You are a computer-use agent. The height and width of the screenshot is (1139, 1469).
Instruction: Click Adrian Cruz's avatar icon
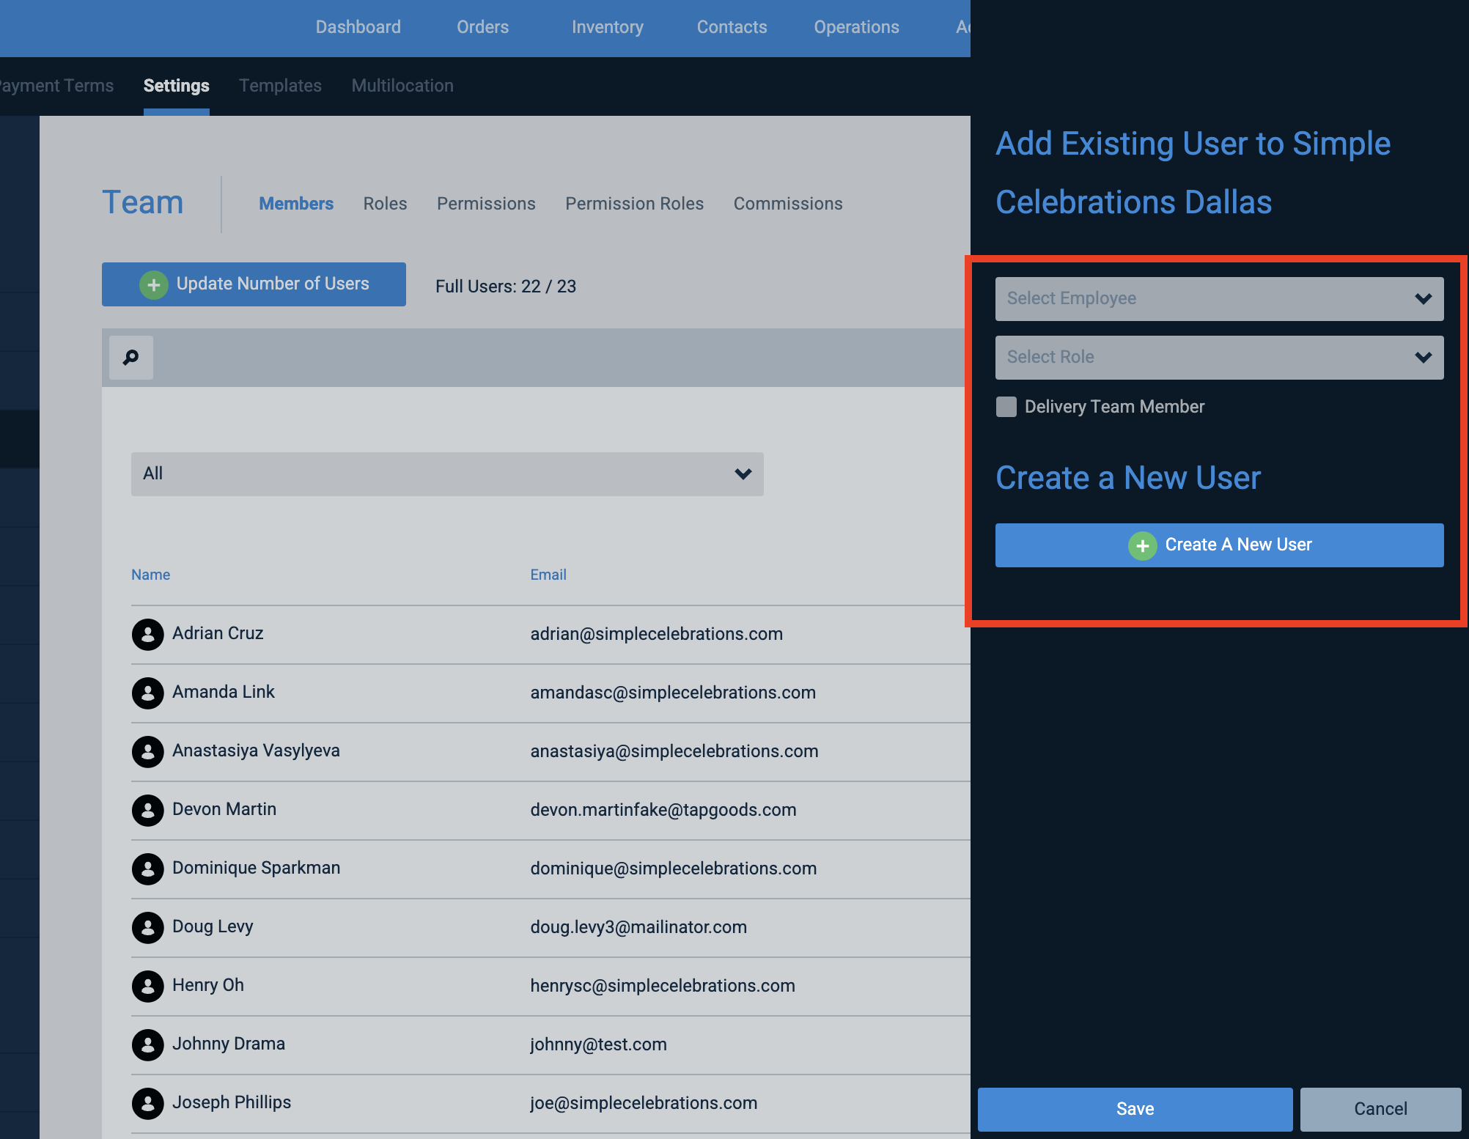(x=147, y=635)
